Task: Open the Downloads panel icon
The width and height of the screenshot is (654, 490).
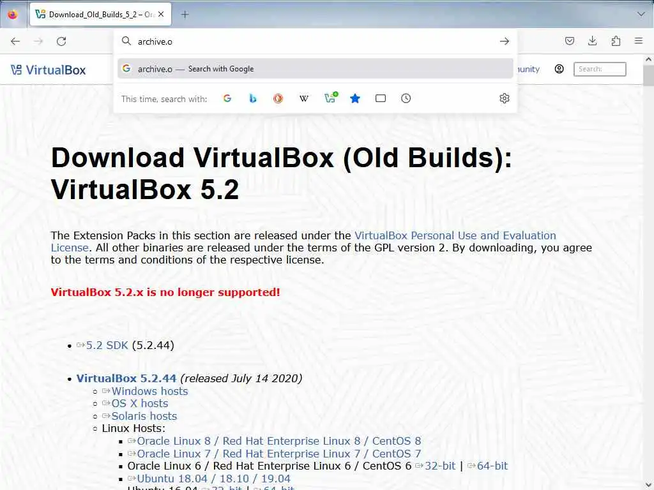Action: point(592,41)
